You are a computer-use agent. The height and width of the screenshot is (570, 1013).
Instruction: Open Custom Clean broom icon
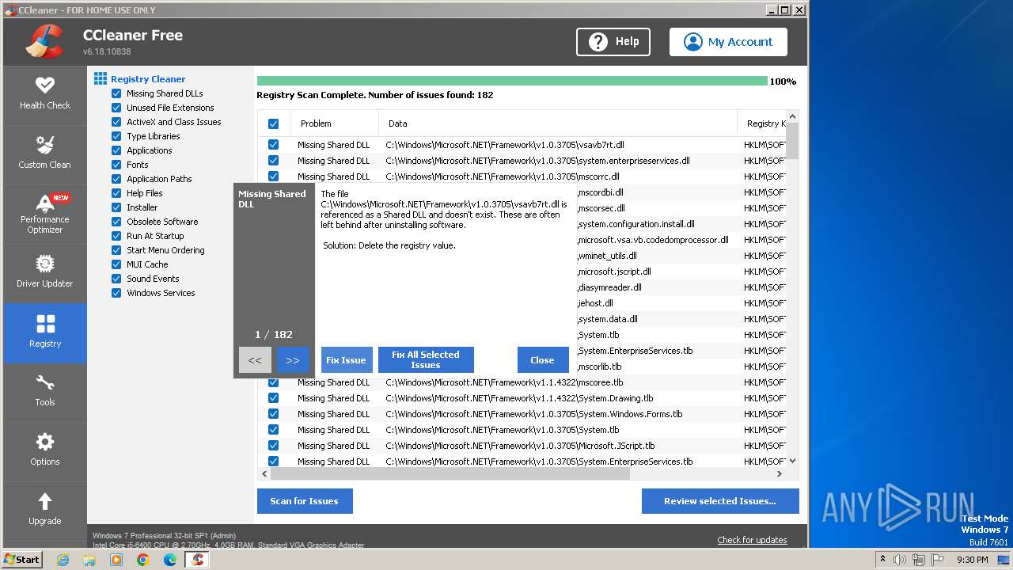(x=45, y=144)
